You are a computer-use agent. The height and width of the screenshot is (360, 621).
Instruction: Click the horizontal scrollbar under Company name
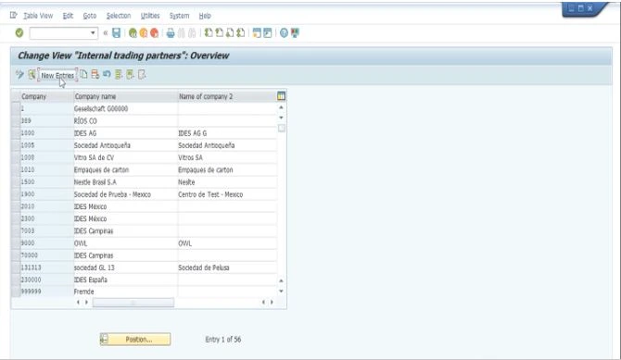coord(133,303)
